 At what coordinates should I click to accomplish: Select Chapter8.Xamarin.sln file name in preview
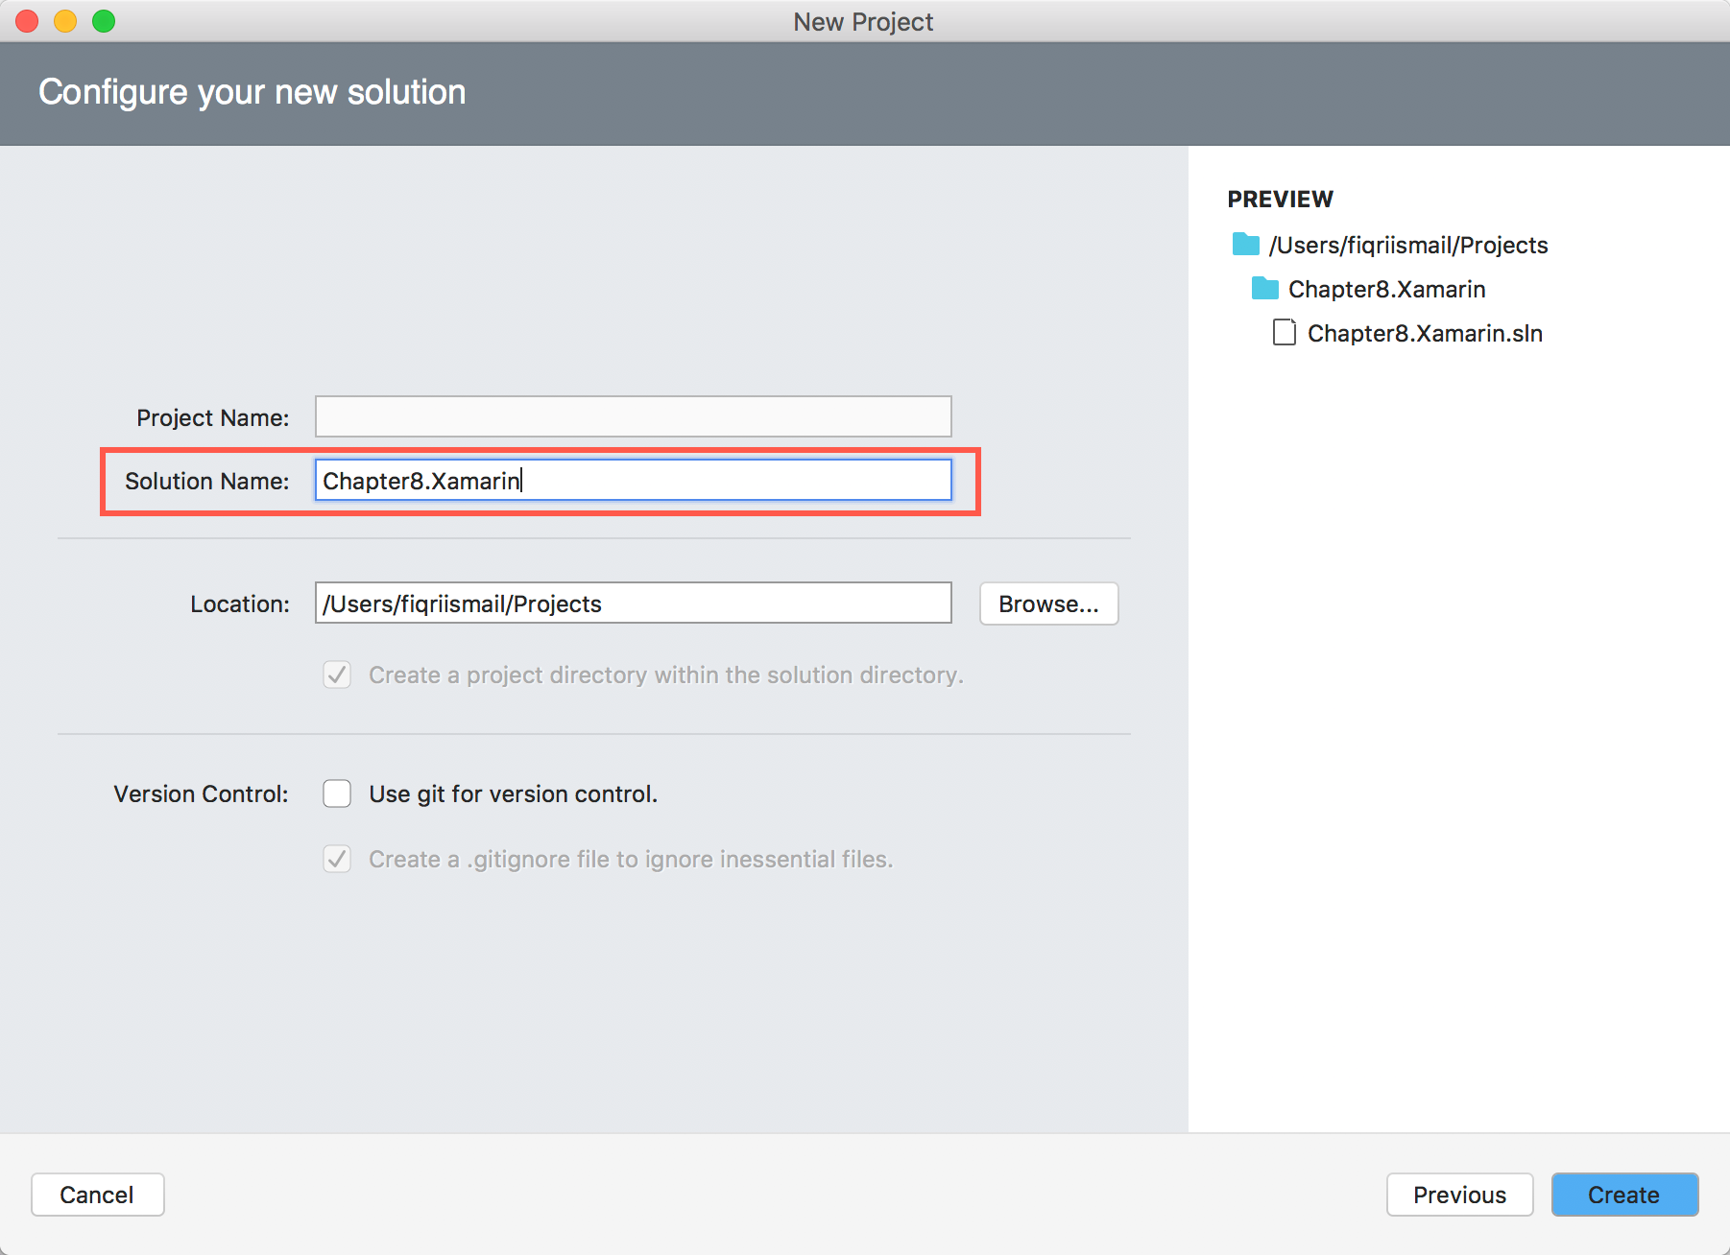click(1425, 333)
